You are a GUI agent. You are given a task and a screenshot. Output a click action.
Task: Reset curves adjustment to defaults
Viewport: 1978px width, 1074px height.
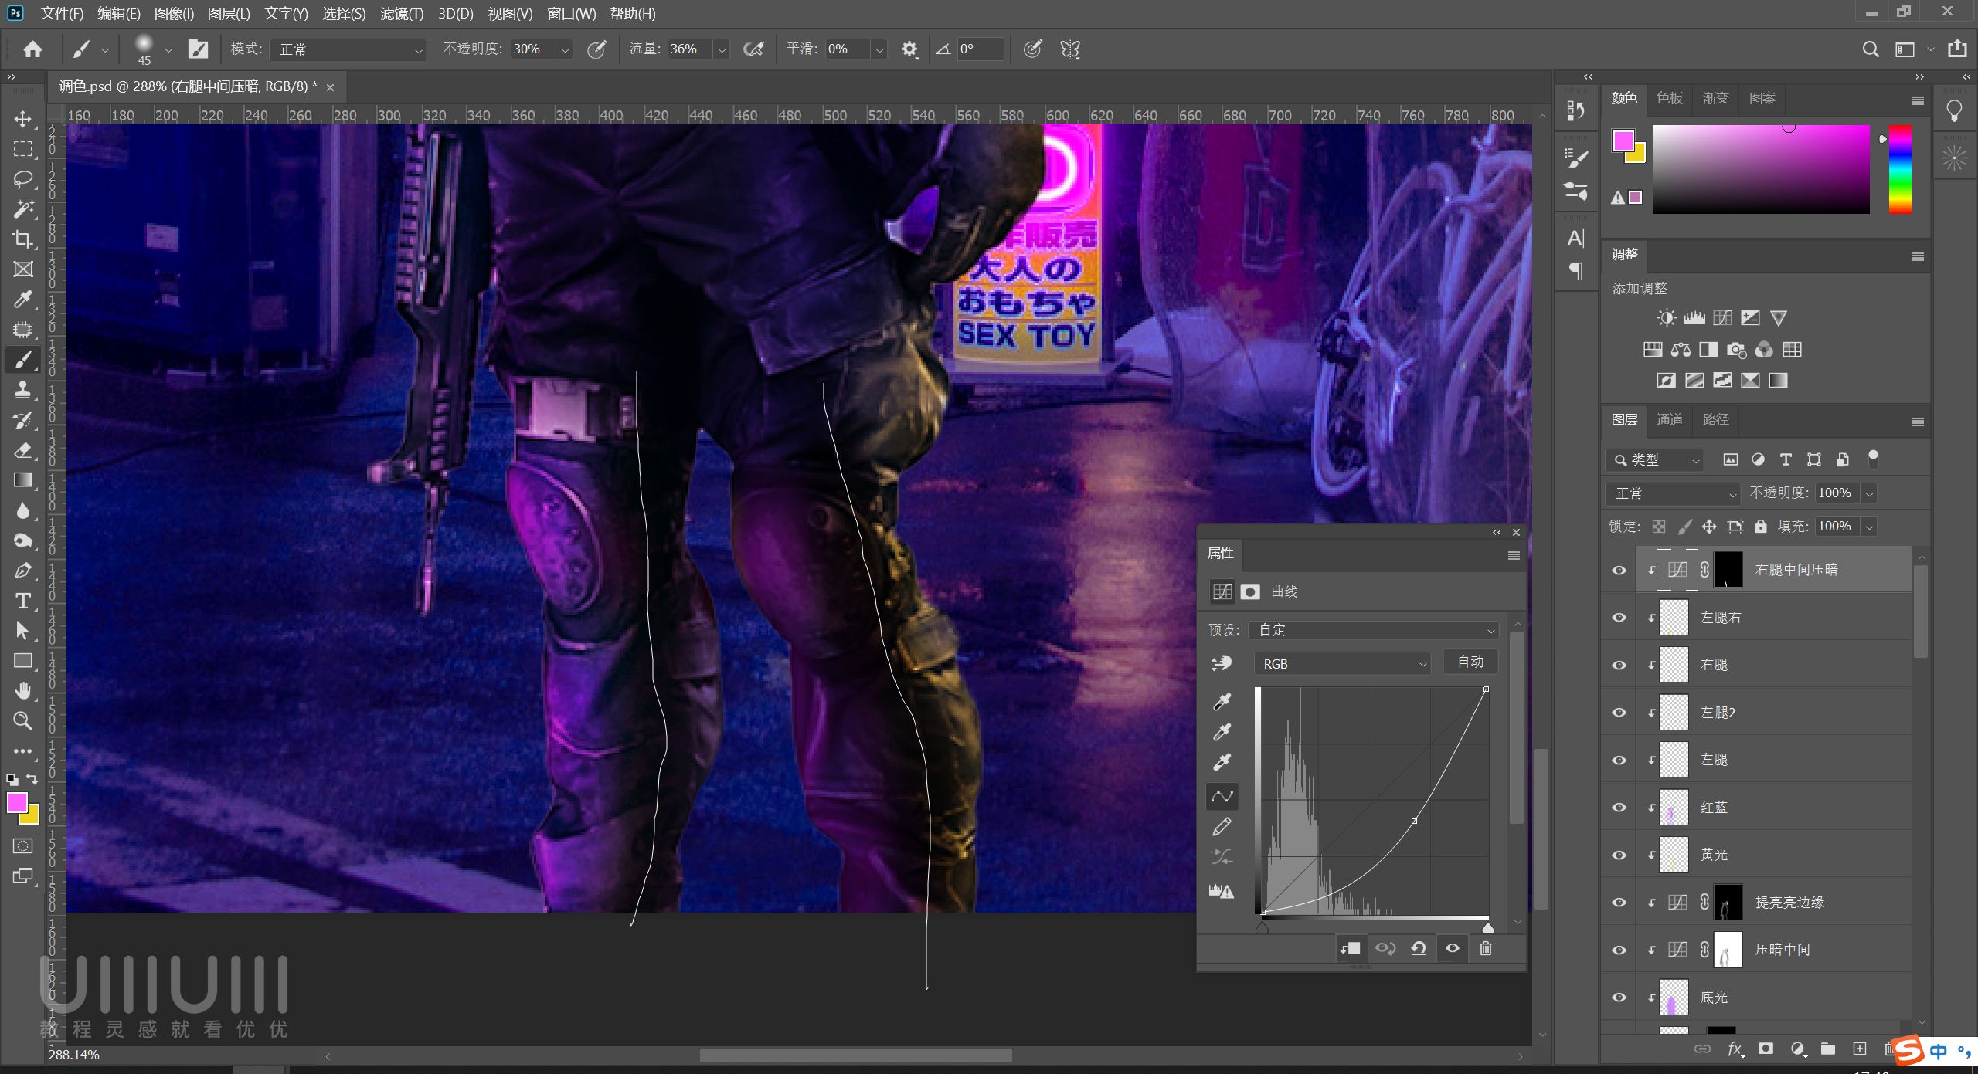[1419, 948]
